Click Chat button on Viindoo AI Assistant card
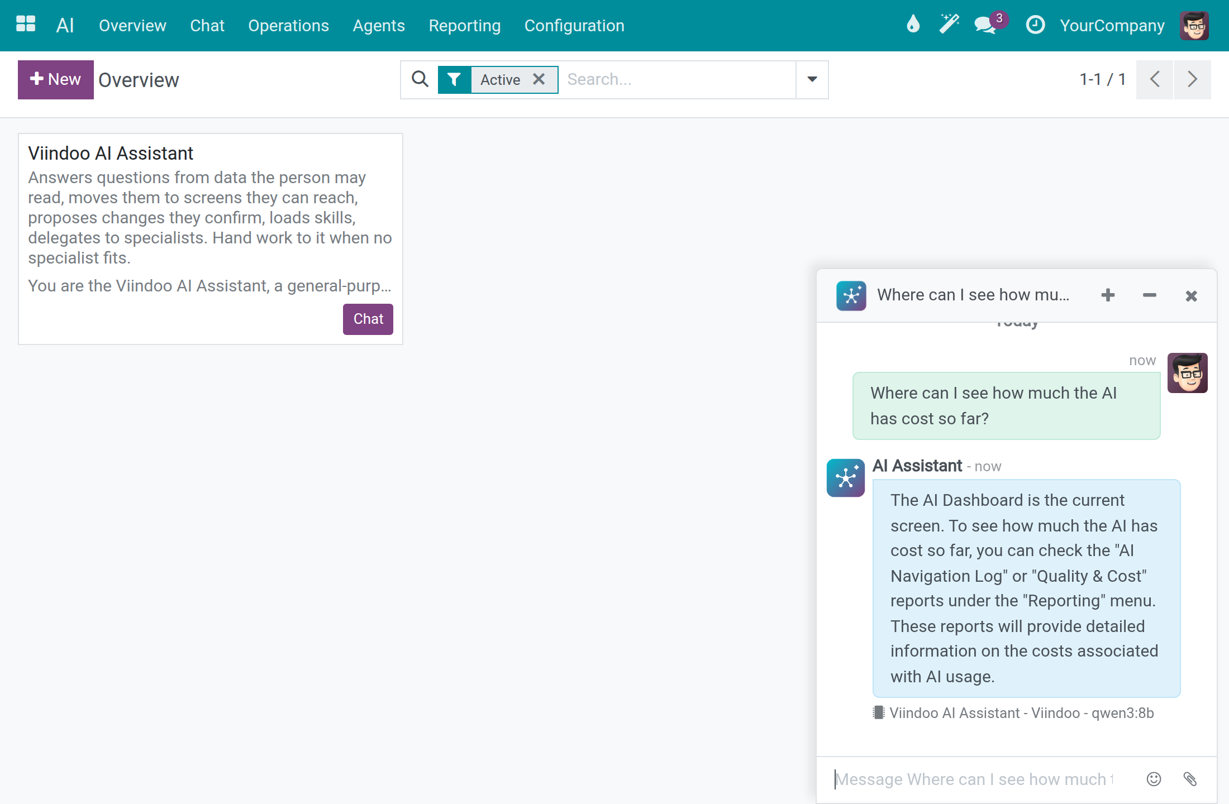This screenshot has height=804, width=1229. point(368,319)
